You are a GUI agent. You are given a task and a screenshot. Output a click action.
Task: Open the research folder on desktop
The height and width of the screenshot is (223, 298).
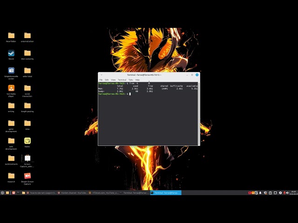[11, 177]
